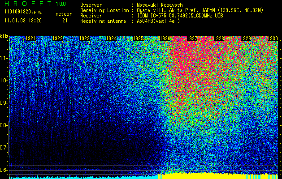Click the 0.6 frequency axis label

(4, 170)
